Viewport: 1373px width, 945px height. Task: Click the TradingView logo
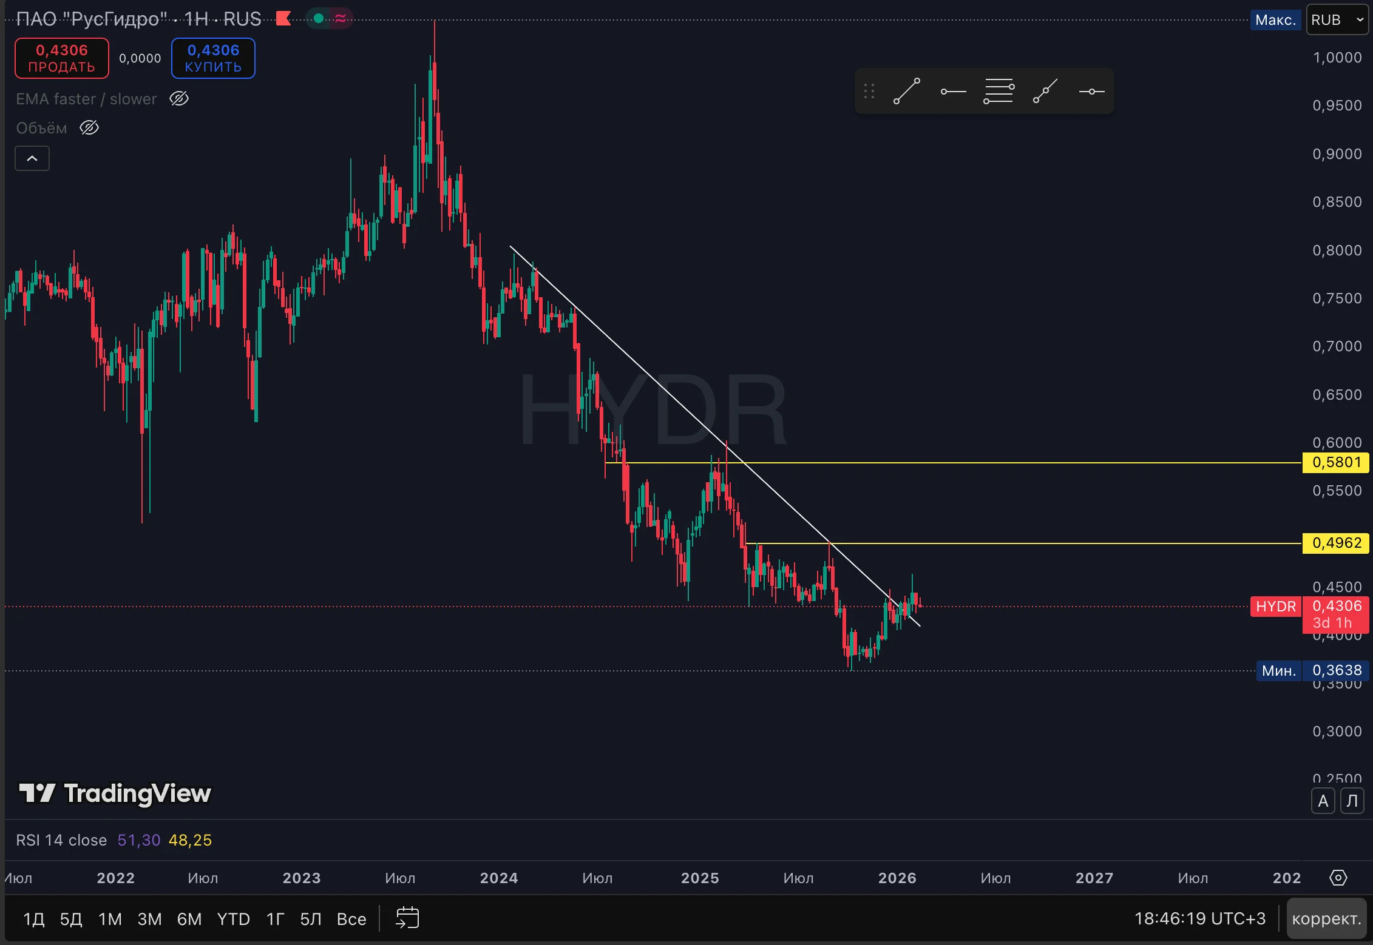115,793
